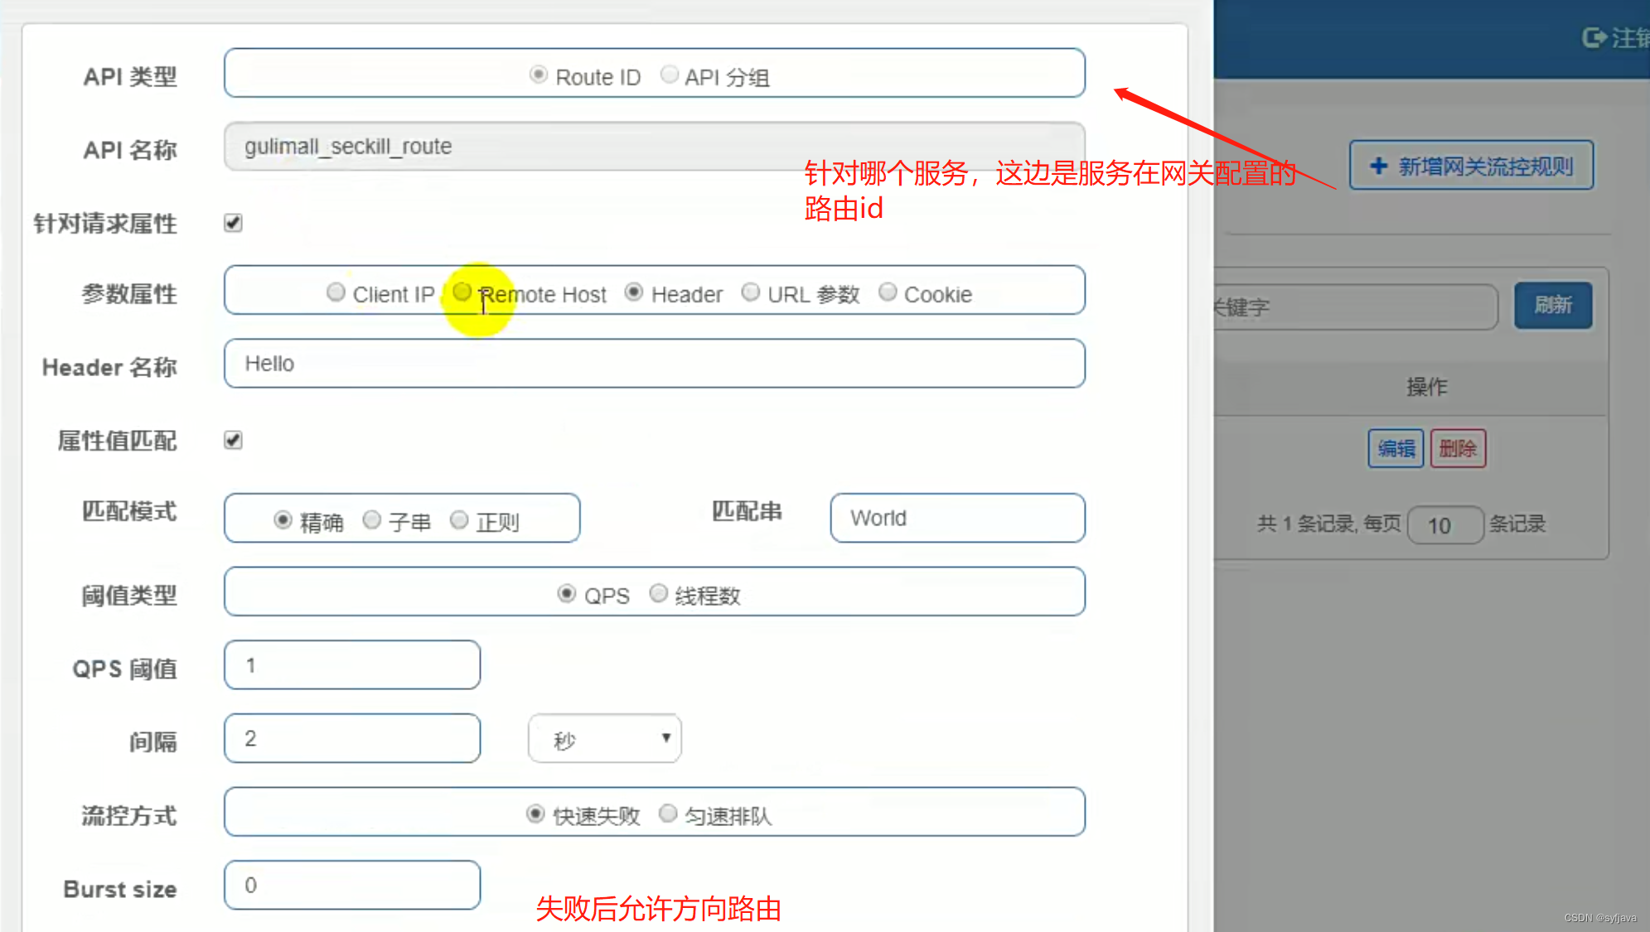Choose the Cookie parameter attribute
Screen dimensions: 1650x932
coord(888,292)
